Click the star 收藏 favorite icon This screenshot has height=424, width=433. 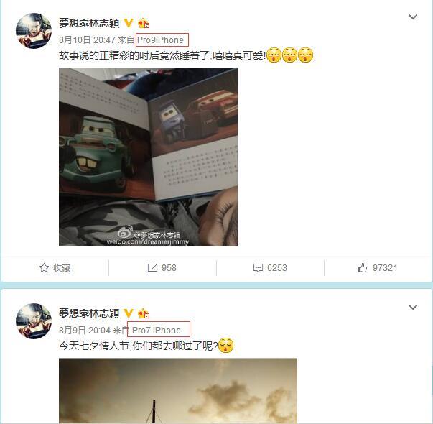(x=45, y=267)
